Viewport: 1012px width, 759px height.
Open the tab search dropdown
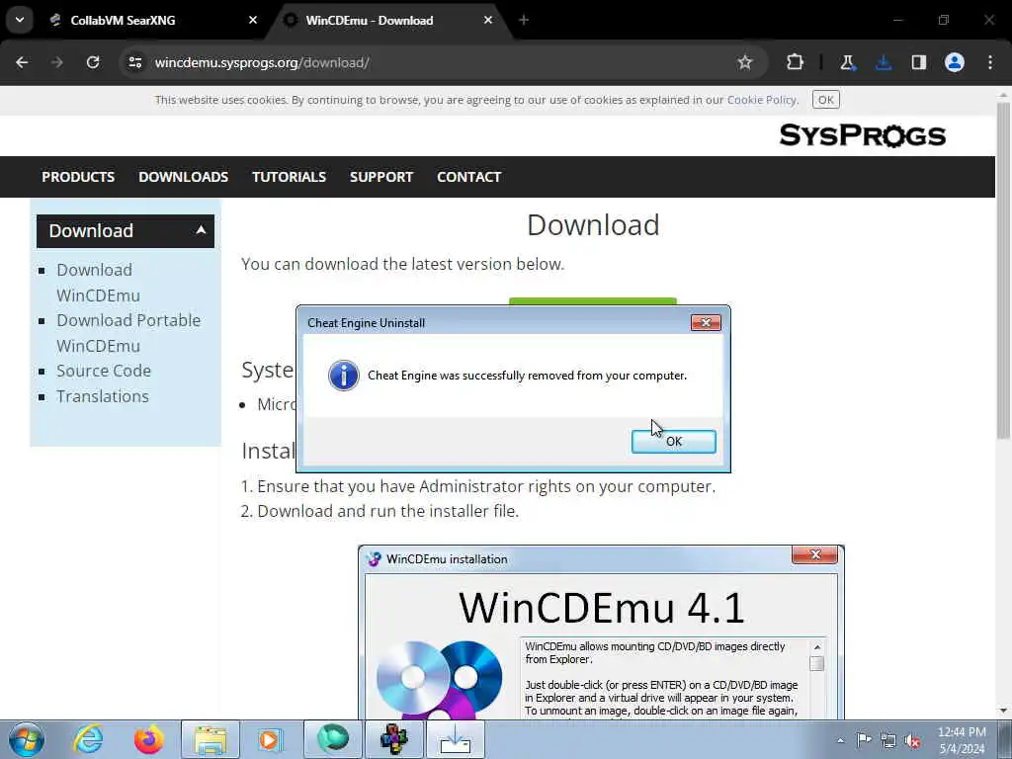coord(20,20)
